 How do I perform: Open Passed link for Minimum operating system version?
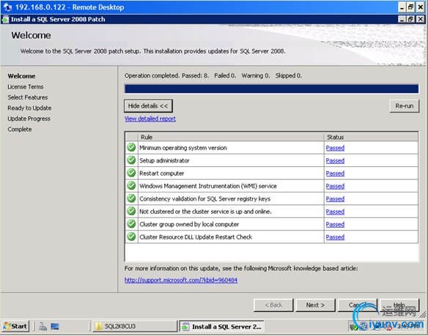pyautogui.click(x=335, y=148)
